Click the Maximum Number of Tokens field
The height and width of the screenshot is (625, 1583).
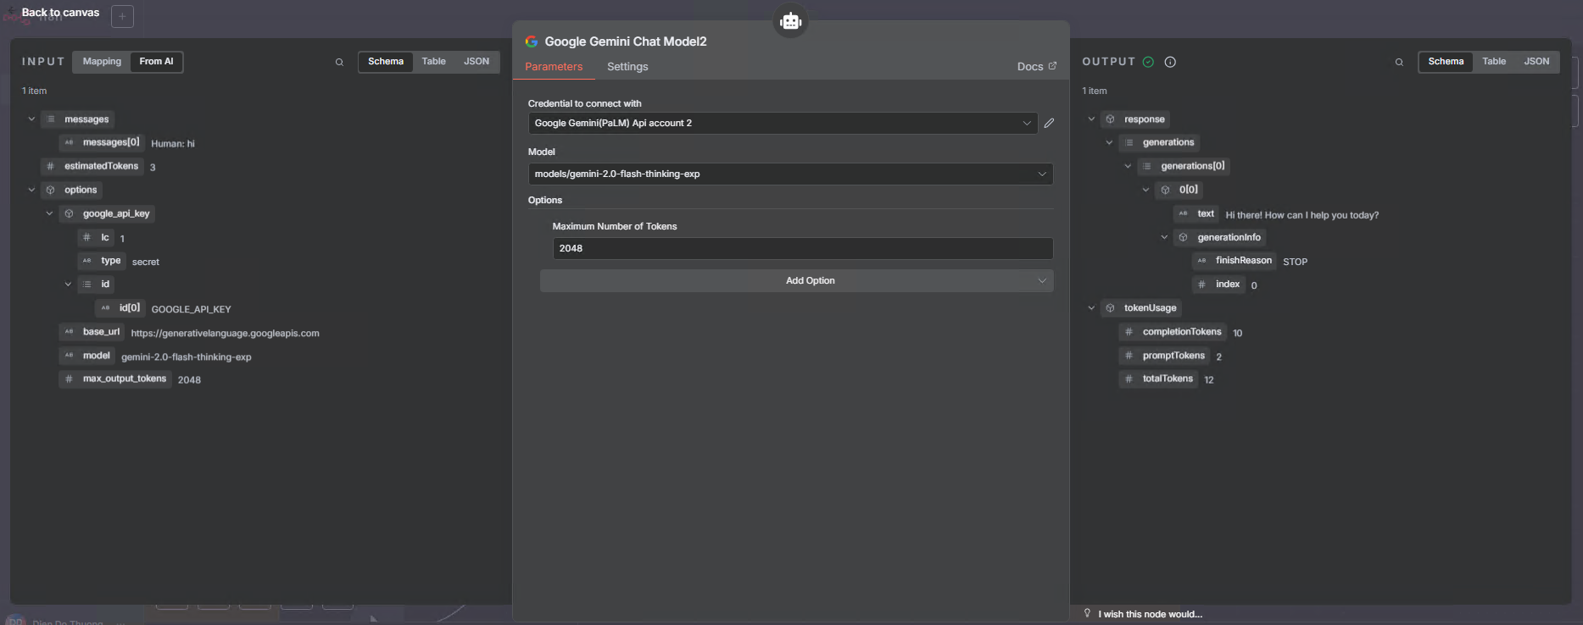[802, 249]
